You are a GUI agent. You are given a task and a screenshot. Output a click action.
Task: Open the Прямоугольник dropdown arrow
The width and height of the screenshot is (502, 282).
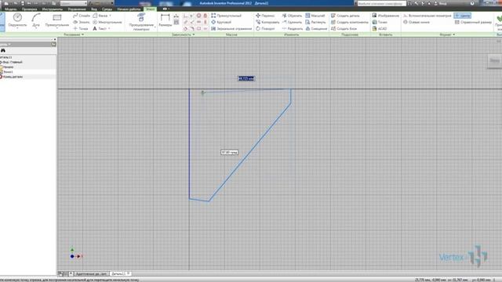tap(57, 28)
